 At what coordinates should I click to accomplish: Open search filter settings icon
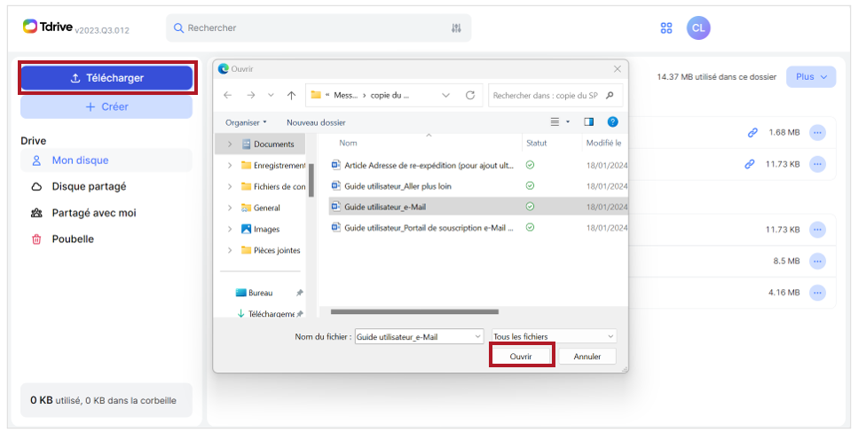(x=456, y=27)
